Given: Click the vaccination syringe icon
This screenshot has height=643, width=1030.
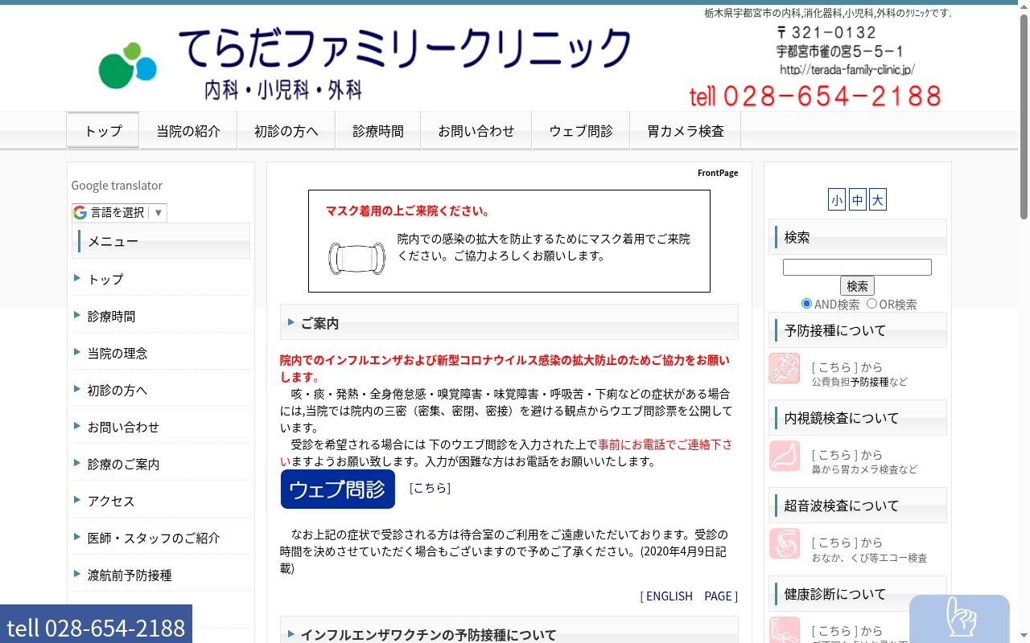Looking at the screenshot, I should tap(785, 368).
